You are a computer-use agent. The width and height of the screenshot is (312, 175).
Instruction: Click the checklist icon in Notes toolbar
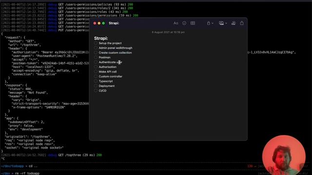click(x=184, y=23)
